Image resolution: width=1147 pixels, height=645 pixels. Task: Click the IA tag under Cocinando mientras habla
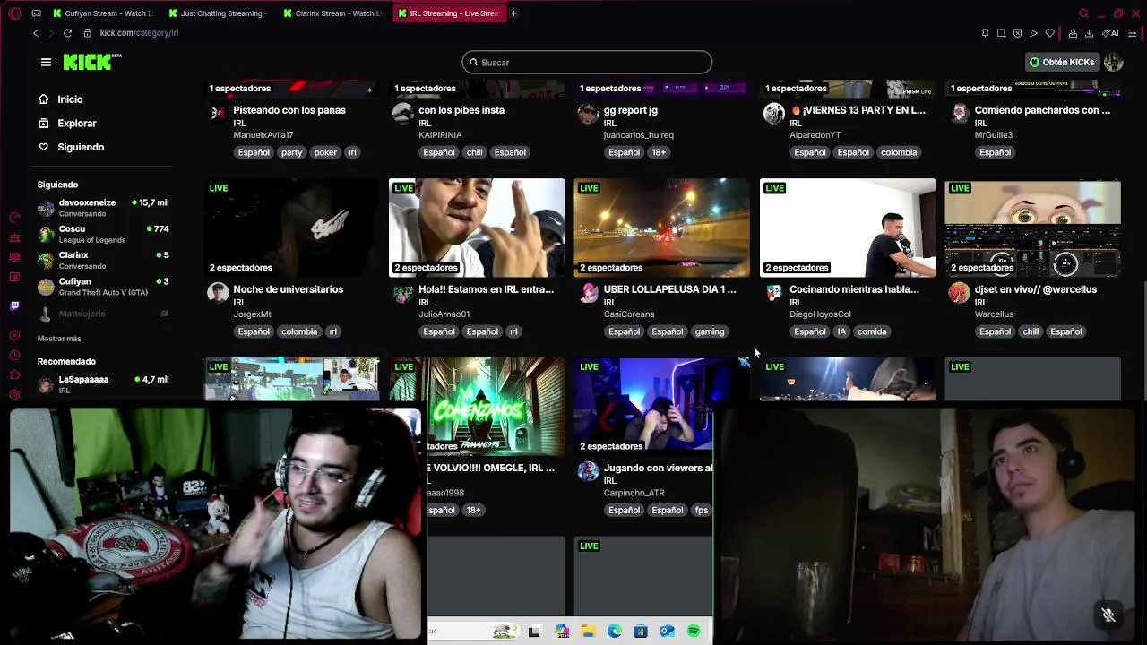841,331
